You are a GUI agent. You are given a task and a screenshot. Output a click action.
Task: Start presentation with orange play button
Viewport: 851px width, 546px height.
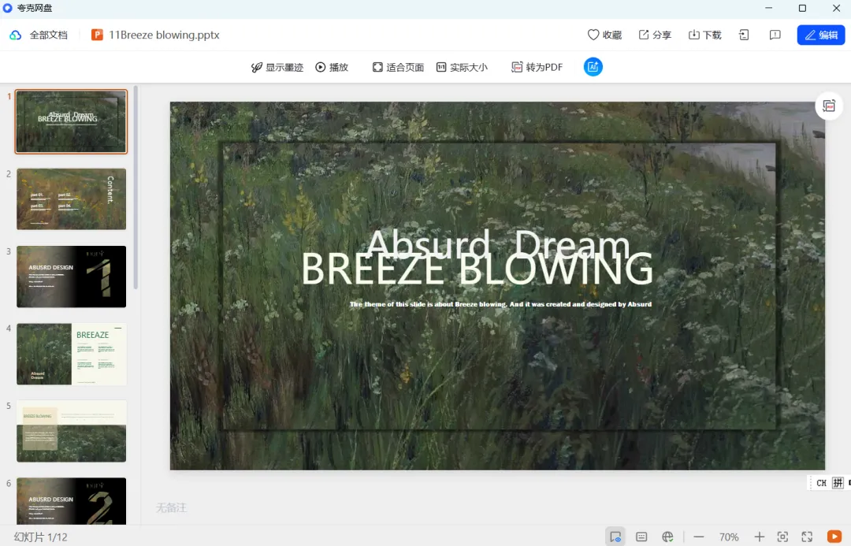click(834, 537)
